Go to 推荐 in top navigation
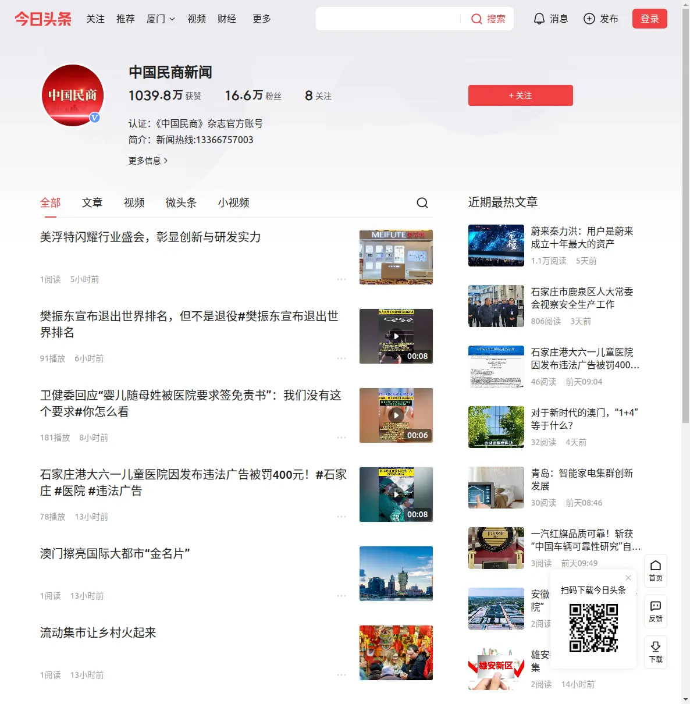Viewport: 690px width, 704px height. coord(126,19)
